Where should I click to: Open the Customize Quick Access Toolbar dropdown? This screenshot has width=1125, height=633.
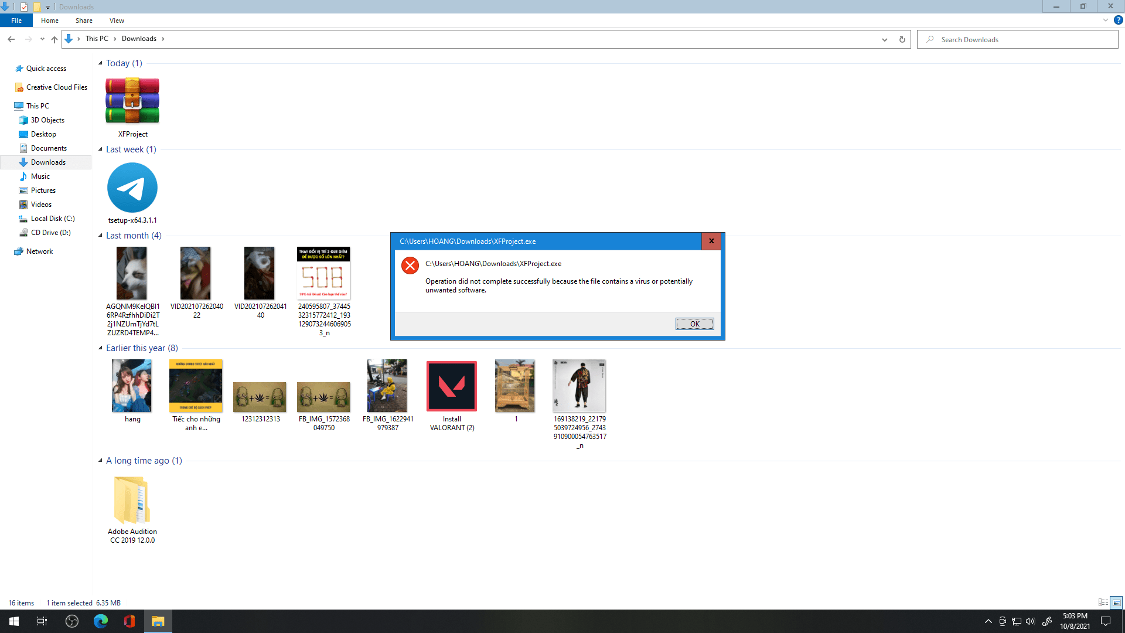coord(48,7)
